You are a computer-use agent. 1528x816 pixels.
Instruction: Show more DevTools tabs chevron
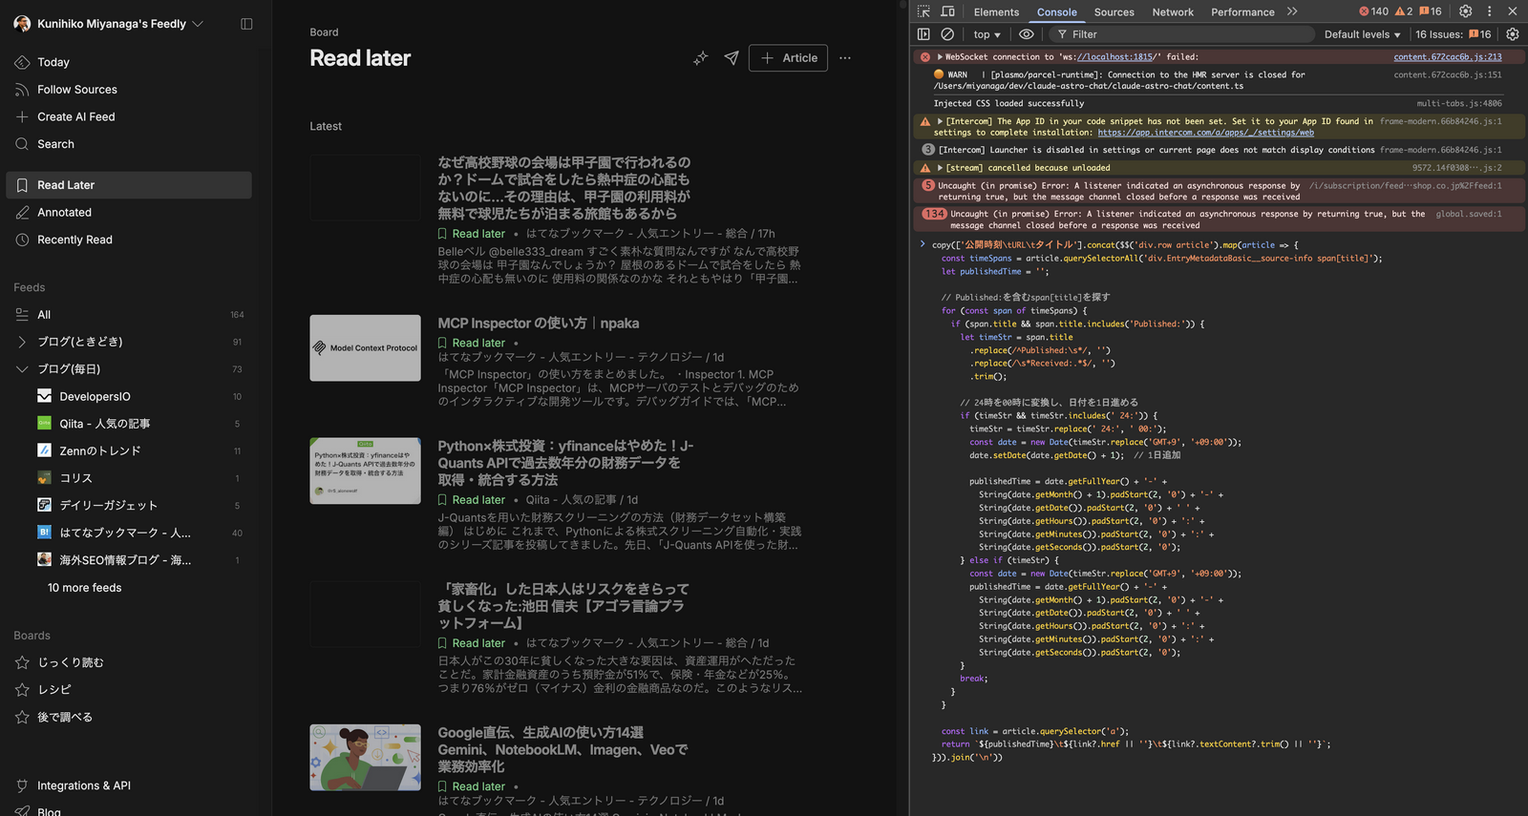click(1292, 11)
